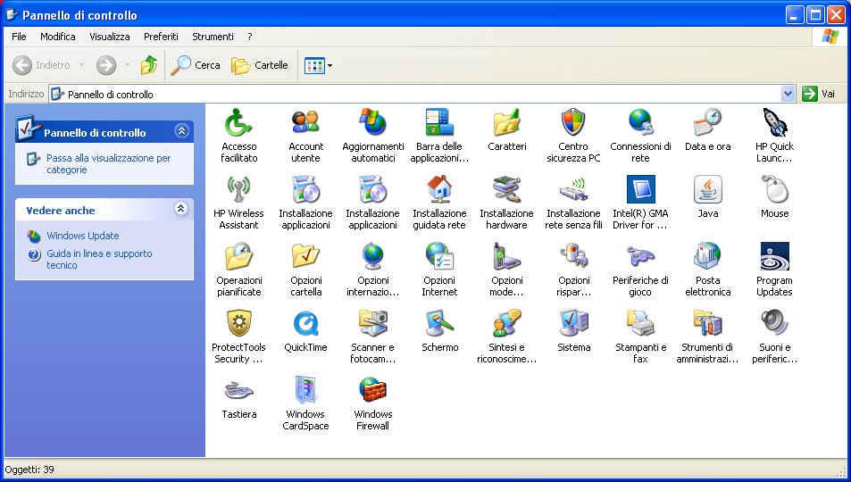Open the Preferiti menu
This screenshot has width=851, height=482.
tap(161, 37)
